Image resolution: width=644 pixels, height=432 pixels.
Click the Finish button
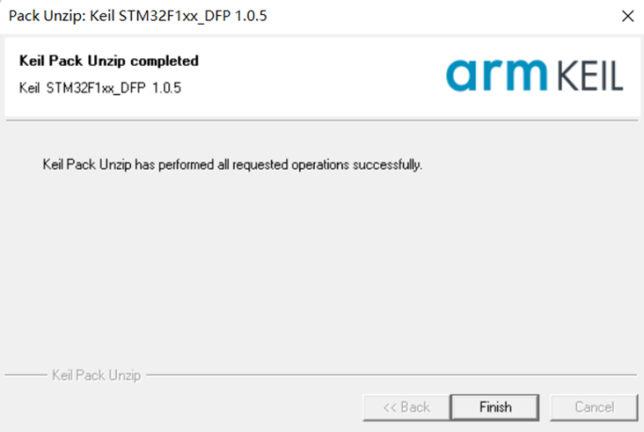495,407
